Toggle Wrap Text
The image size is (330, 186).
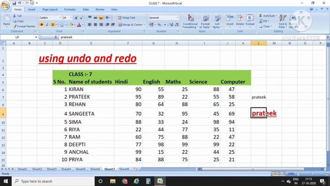pos(126,18)
